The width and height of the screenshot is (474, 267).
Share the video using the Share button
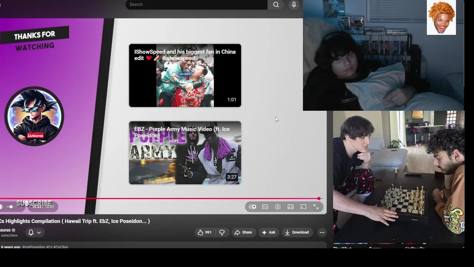coord(243,233)
